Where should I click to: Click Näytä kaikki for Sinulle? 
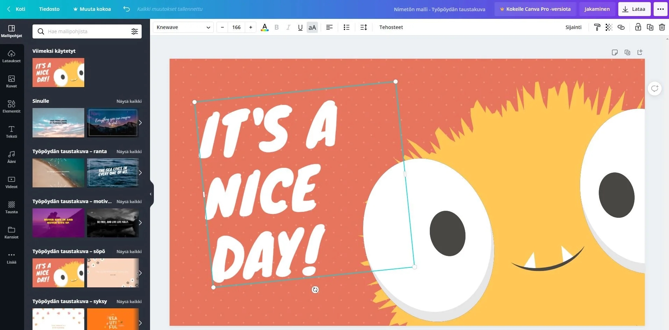(129, 101)
